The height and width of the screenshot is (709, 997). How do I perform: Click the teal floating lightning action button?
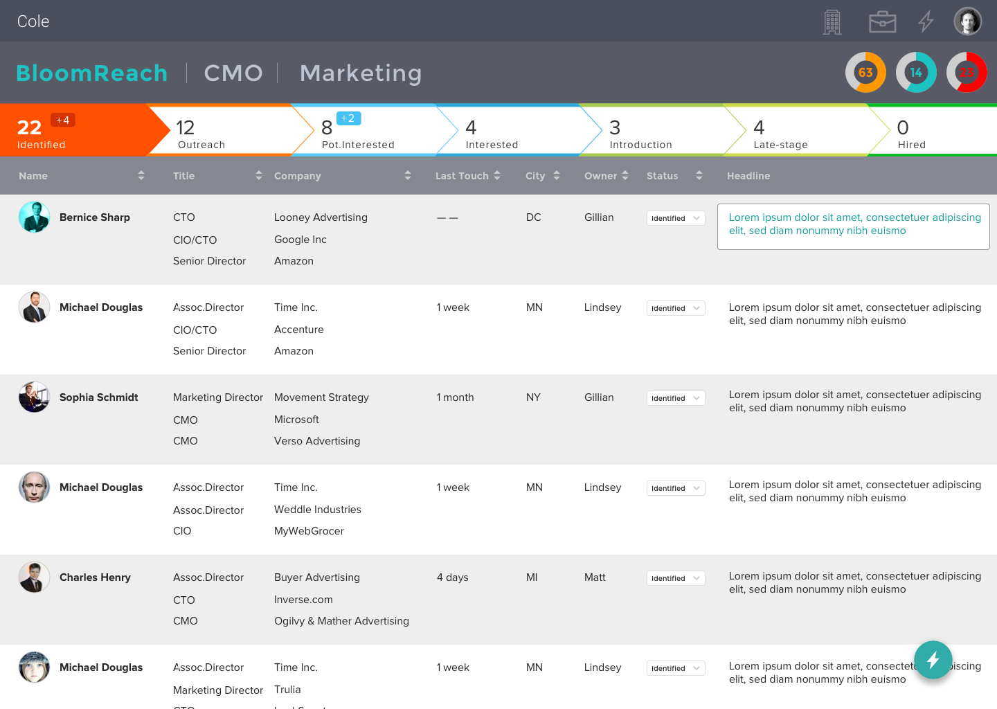click(933, 660)
